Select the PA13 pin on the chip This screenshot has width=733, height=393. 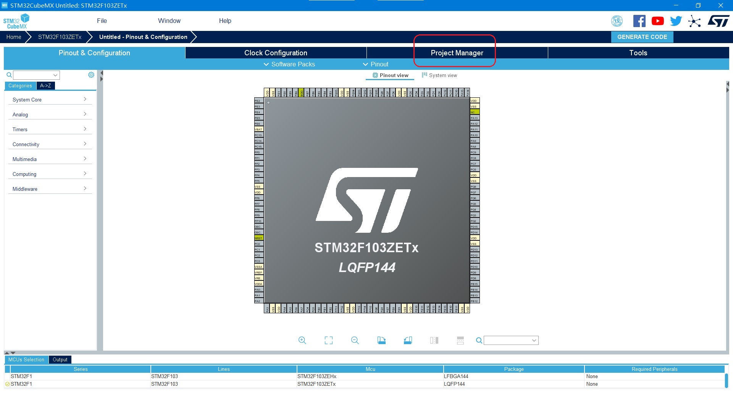(475, 118)
